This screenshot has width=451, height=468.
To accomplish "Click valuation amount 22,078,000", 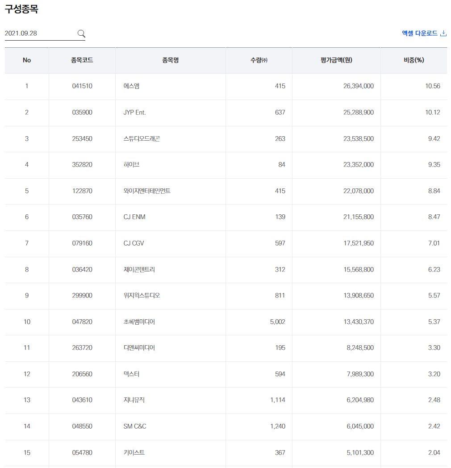I will pyautogui.click(x=359, y=191).
